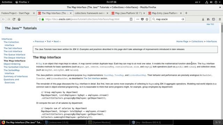Go to the « Previous page link
Screen dimensions: 223x125
38,41
